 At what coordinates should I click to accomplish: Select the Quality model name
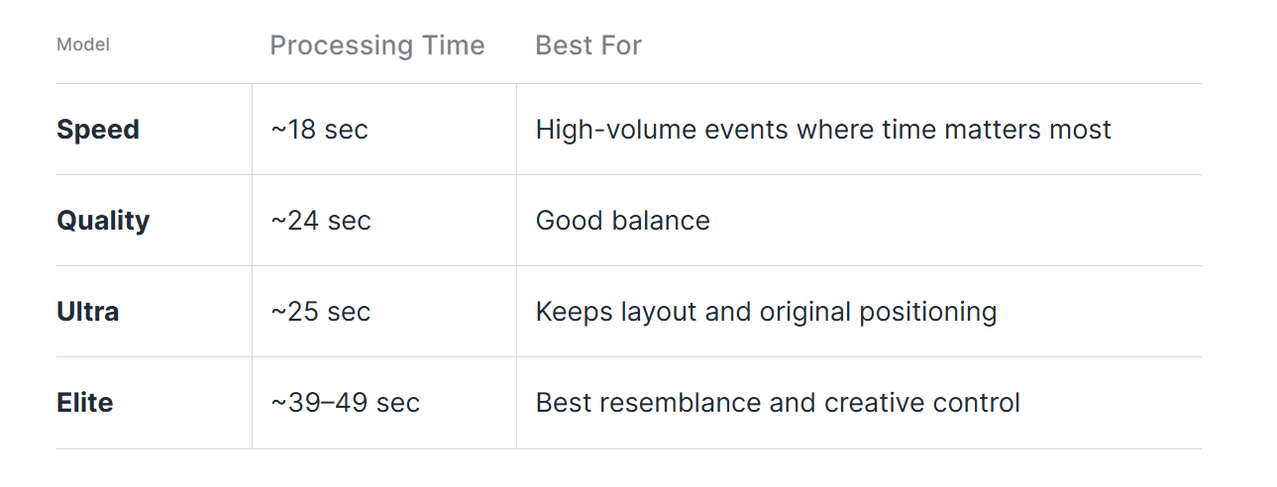point(103,221)
